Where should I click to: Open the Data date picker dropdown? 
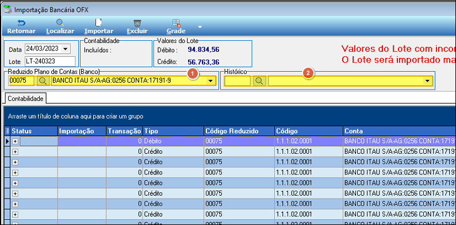[65, 48]
